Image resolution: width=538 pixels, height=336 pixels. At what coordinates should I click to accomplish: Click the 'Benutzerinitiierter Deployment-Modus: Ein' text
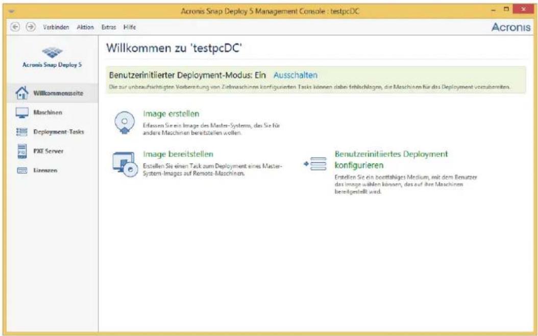[x=187, y=75]
